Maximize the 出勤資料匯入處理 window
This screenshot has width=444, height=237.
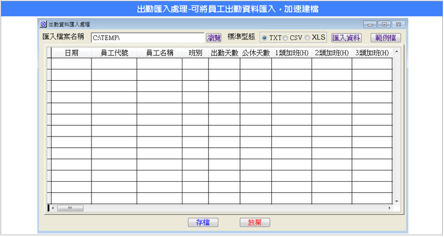385,24
